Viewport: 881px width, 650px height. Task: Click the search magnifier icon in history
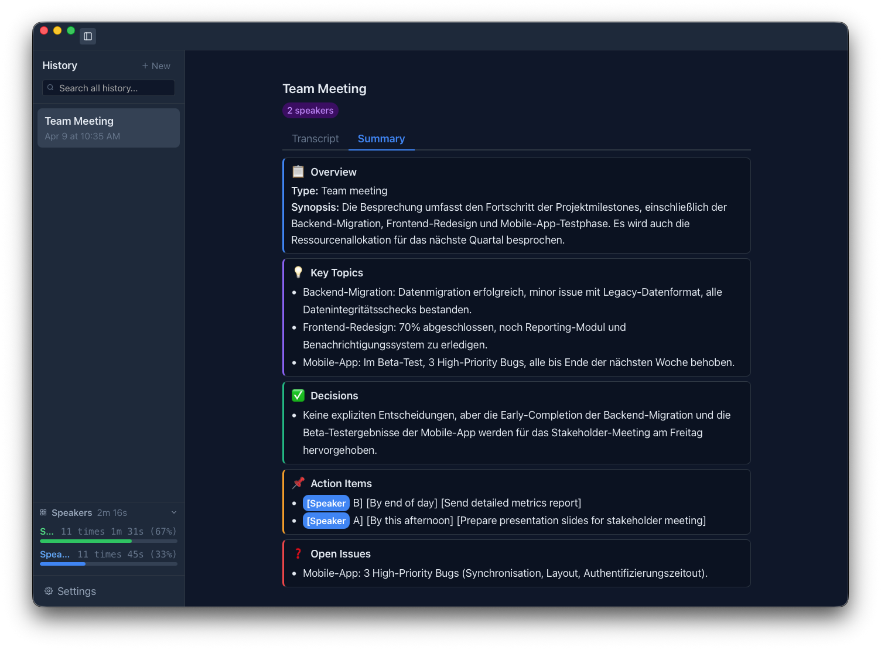point(50,88)
